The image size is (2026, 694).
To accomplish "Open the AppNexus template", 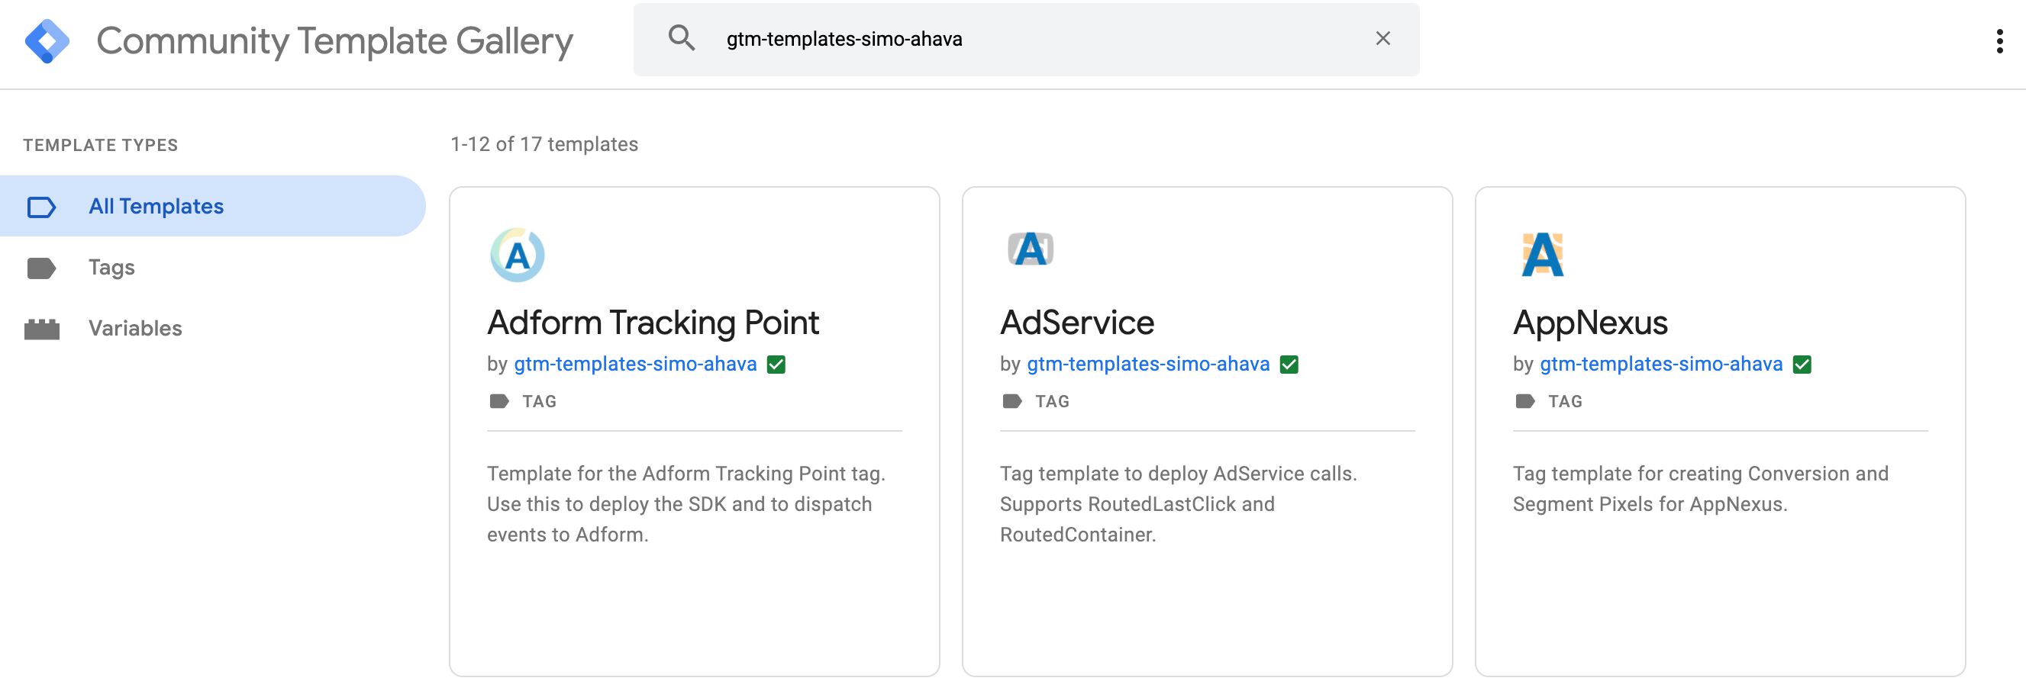I will pos(1589,323).
